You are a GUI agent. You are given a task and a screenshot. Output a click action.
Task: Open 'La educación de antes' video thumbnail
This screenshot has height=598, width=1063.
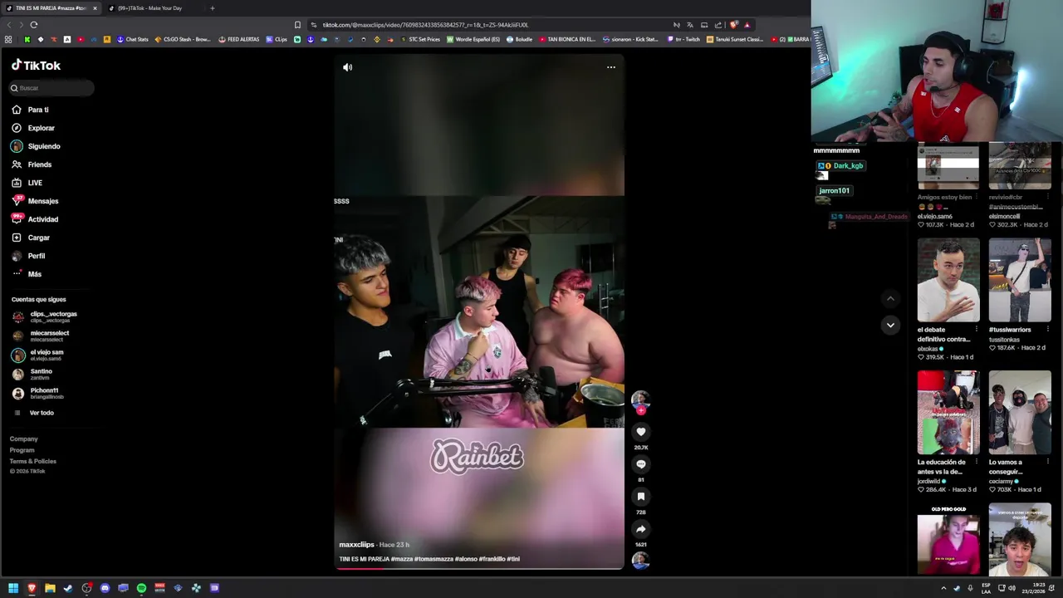948,413
